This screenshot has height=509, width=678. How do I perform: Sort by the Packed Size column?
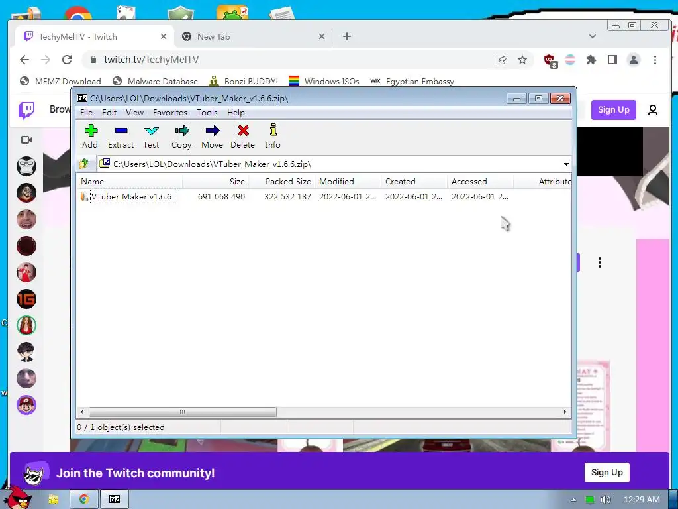coord(282,182)
